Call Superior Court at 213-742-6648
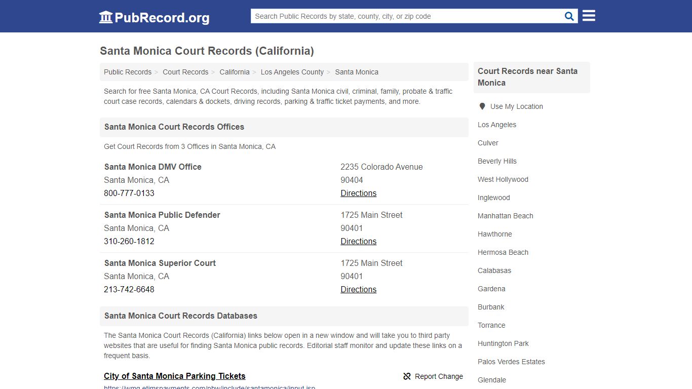The image size is (692, 389). (x=129, y=289)
